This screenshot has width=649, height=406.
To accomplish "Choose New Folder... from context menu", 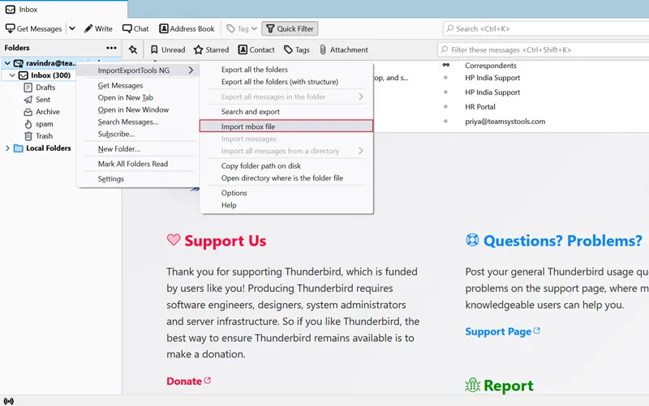I will (118, 149).
